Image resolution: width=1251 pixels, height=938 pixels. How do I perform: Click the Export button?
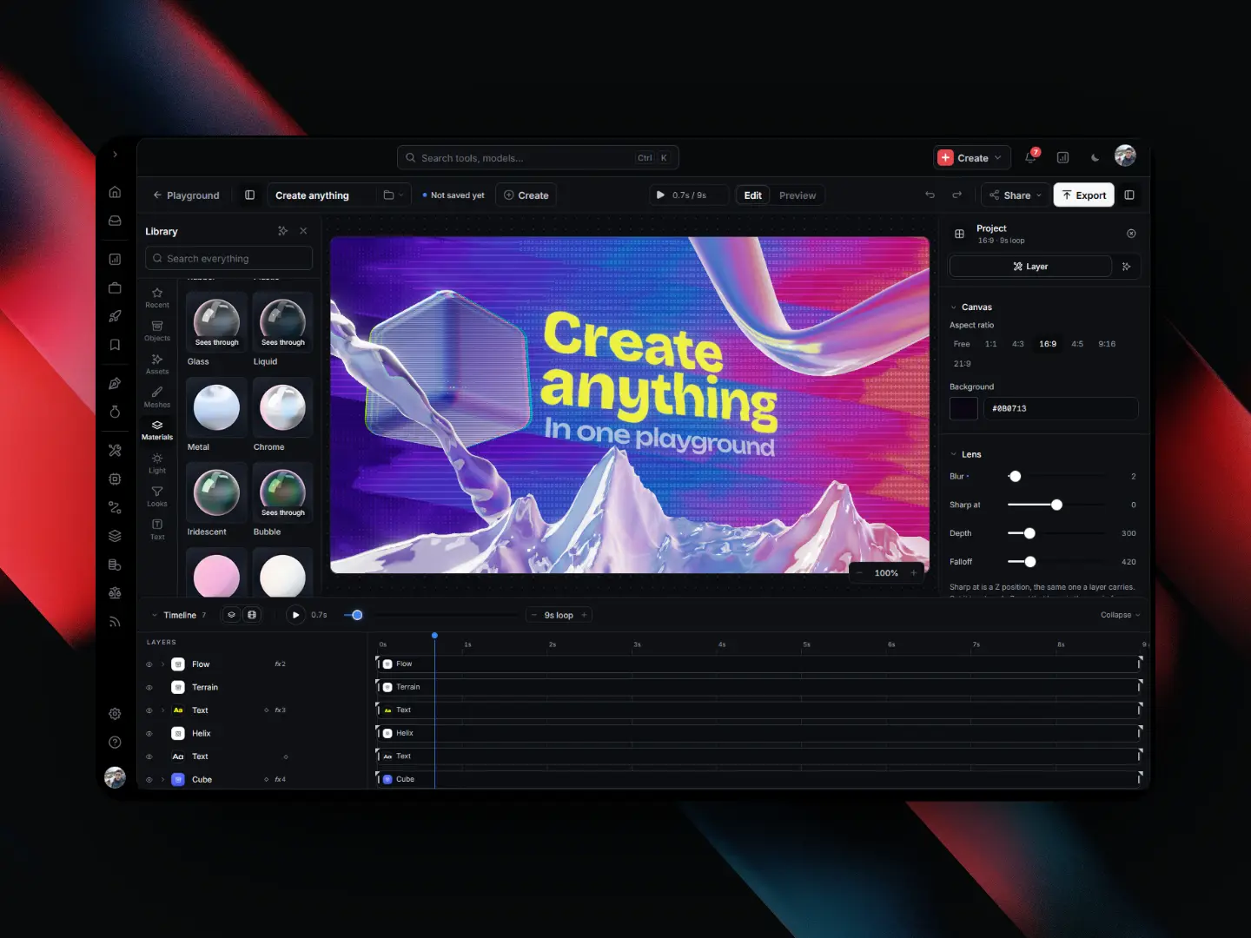(x=1084, y=195)
